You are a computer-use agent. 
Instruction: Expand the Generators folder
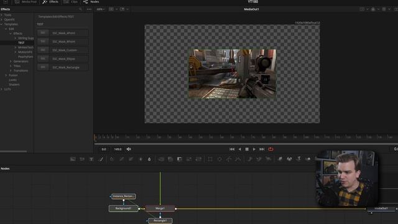point(11,62)
